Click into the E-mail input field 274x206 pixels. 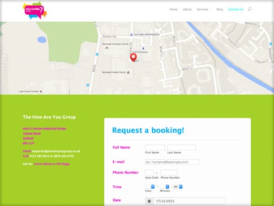click(x=172, y=162)
